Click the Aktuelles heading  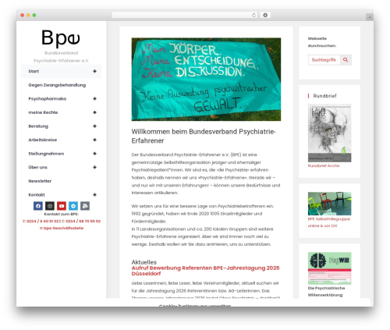tap(144, 262)
